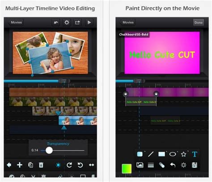This screenshot has width=212, height=182.
Task: Click the rotate counterclockwise icon
Action: [x=80, y=165]
